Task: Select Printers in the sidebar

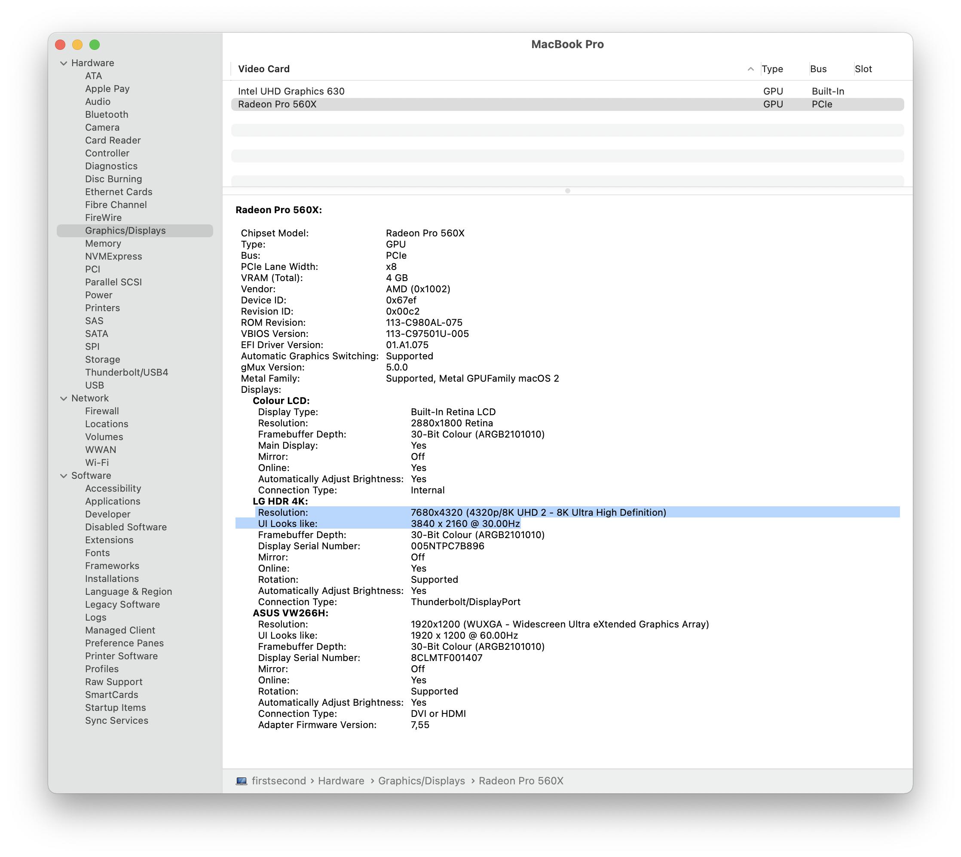Action: pyautogui.click(x=103, y=308)
